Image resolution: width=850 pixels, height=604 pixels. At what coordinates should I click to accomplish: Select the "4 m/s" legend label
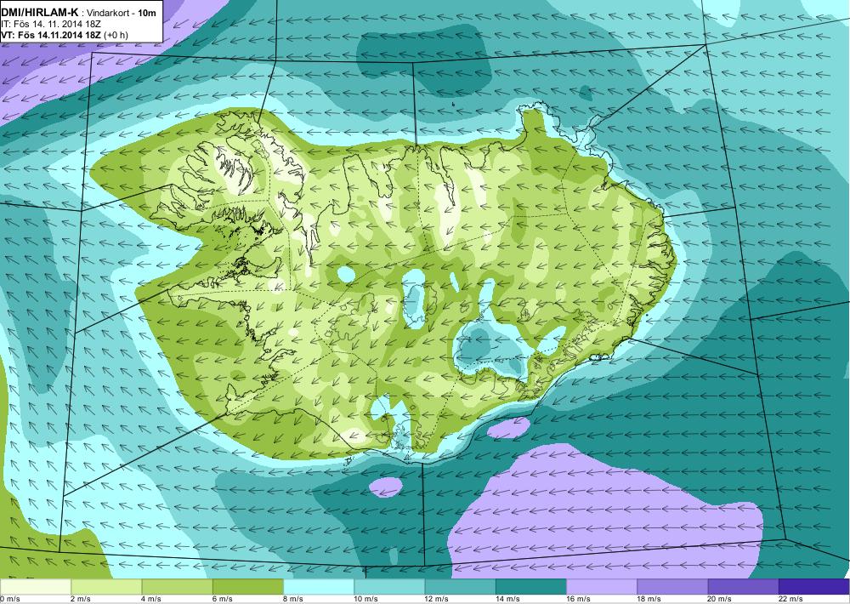pos(152,599)
